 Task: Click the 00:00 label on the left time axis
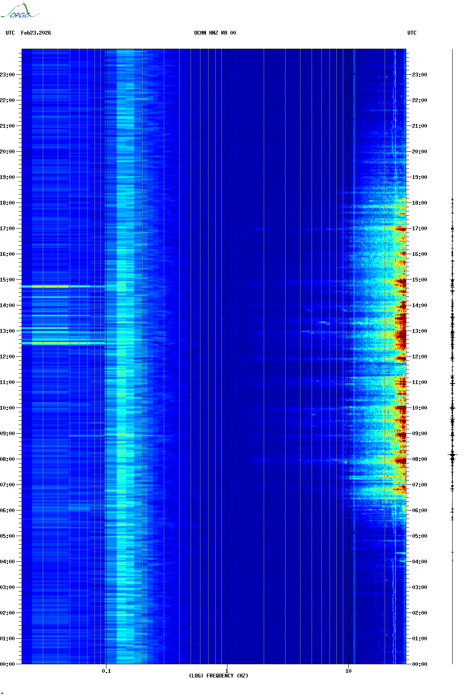(7, 664)
